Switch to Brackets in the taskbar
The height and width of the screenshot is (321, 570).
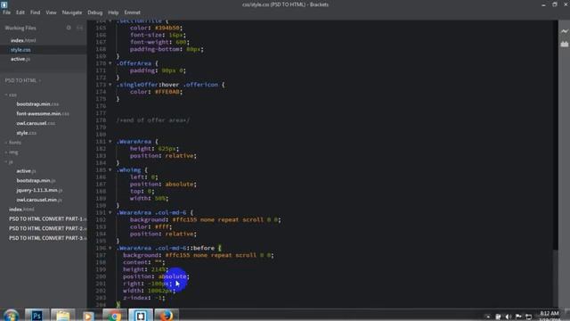(x=141, y=315)
